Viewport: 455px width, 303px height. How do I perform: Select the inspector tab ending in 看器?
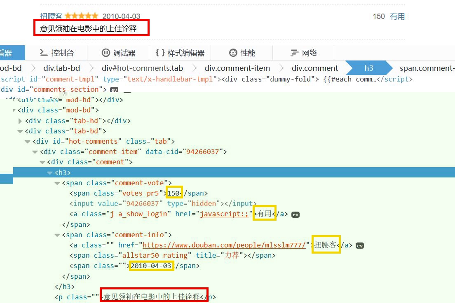[12, 53]
